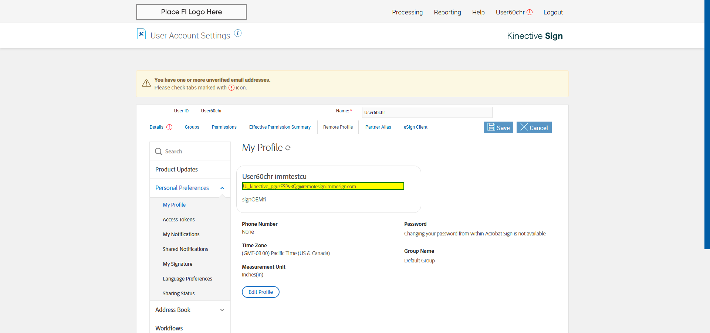
Task: Click the User Account Settings page icon
Action: pos(141,34)
